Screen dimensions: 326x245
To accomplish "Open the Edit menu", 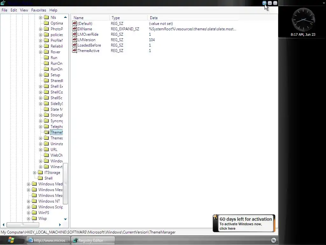I will click(x=14, y=10).
